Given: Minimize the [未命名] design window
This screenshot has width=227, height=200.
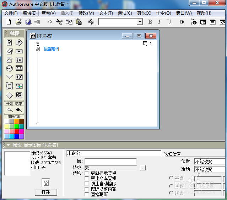Looking at the screenshot, I should tap(127, 36).
